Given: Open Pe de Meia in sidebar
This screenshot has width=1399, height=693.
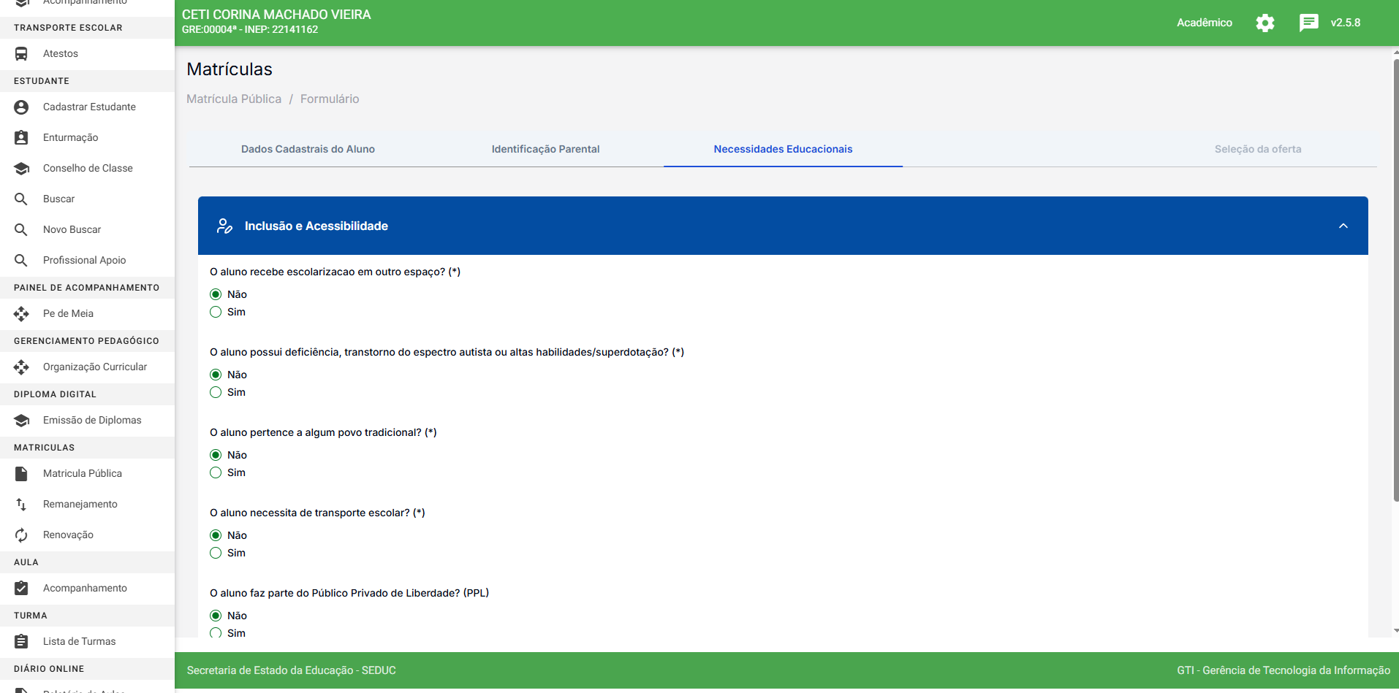Looking at the screenshot, I should [x=68, y=313].
